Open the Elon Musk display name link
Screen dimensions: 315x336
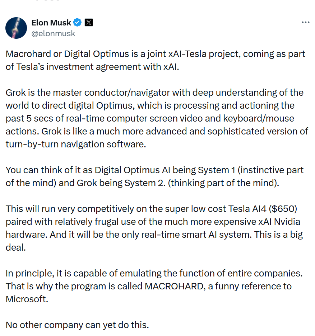coord(51,23)
